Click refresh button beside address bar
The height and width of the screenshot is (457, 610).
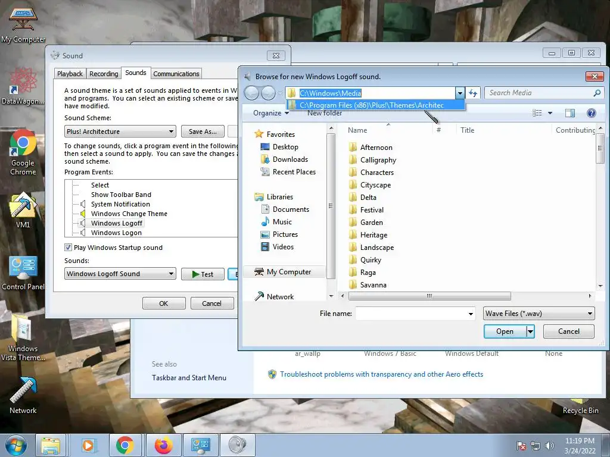coord(472,93)
